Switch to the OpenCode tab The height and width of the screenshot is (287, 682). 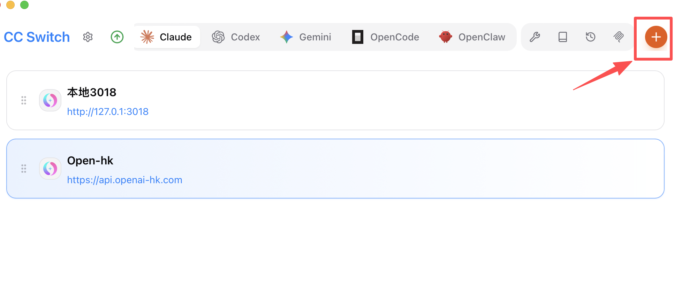click(386, 37)
